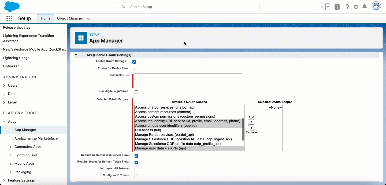Expand the Packaging tree item
This screenshot has width=386, height=185.
pos(10,172)
